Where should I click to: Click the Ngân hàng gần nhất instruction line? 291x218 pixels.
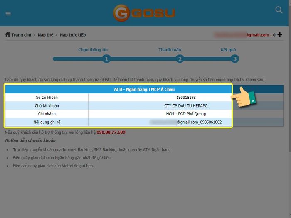62,158
